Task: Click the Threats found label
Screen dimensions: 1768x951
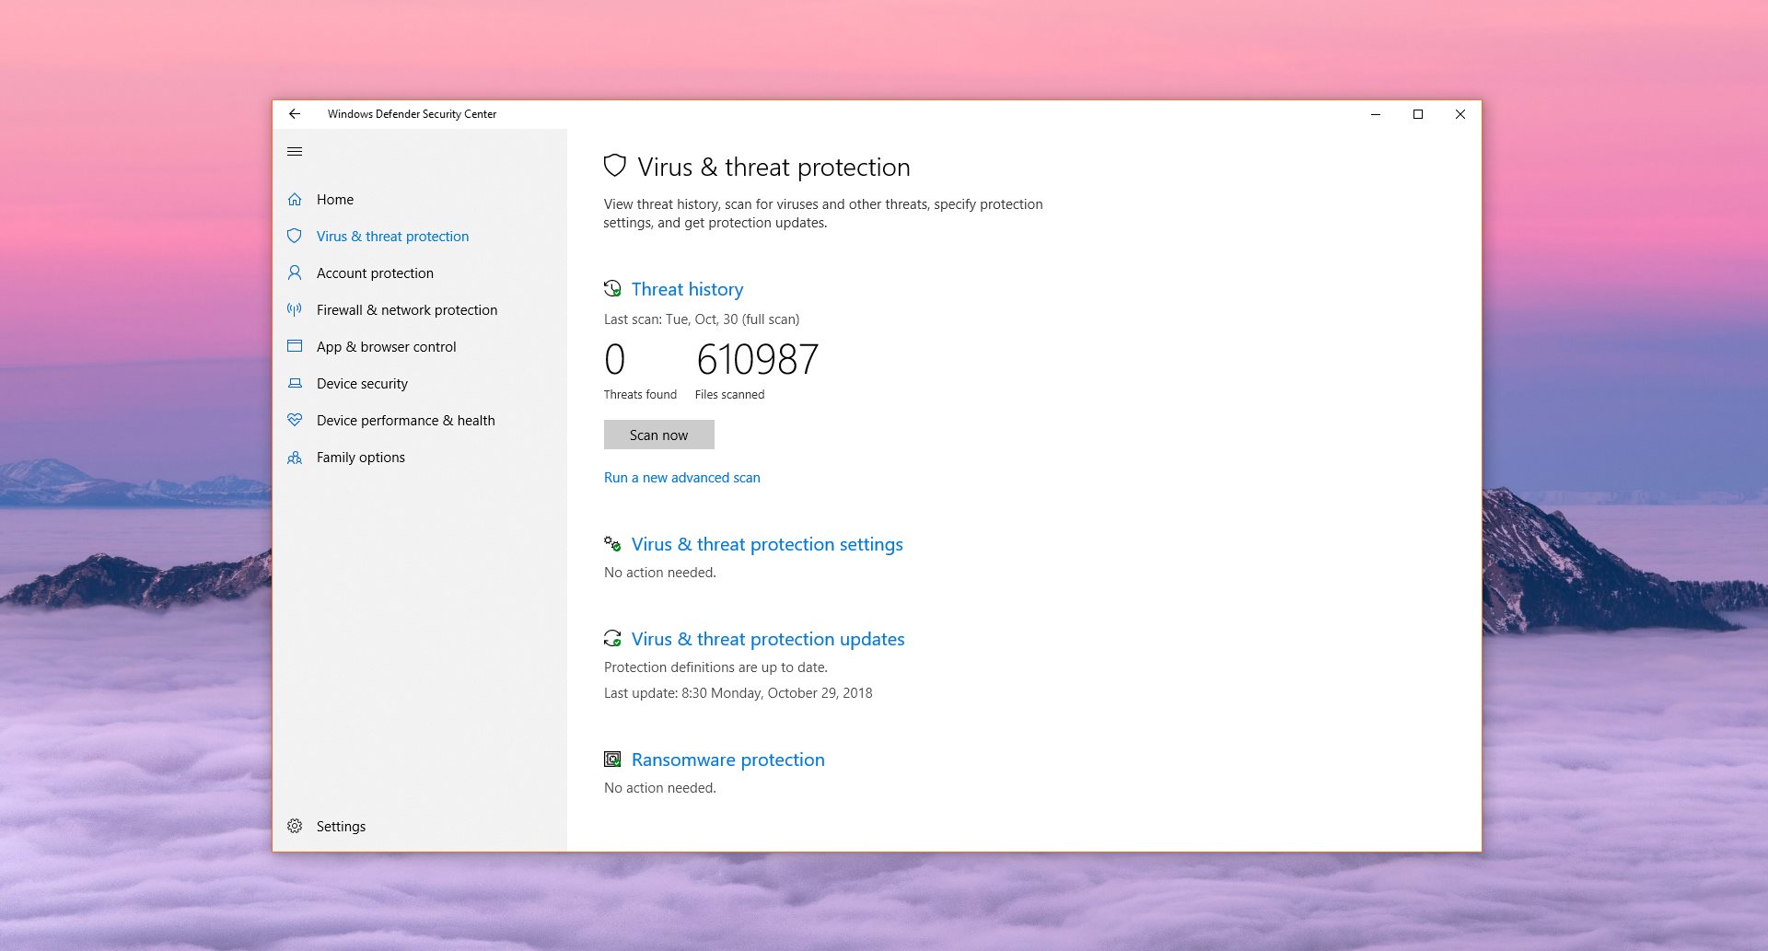Action: [640, 395]
